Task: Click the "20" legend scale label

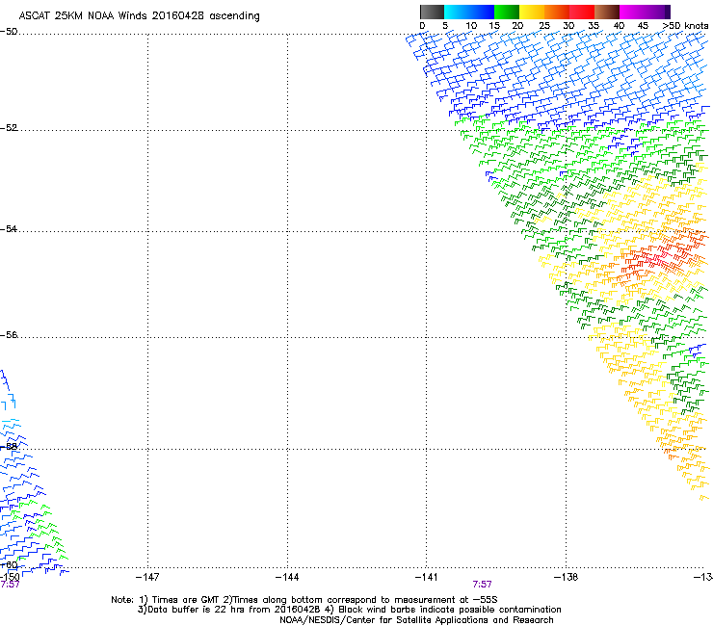Action: (x=518, y=25)
